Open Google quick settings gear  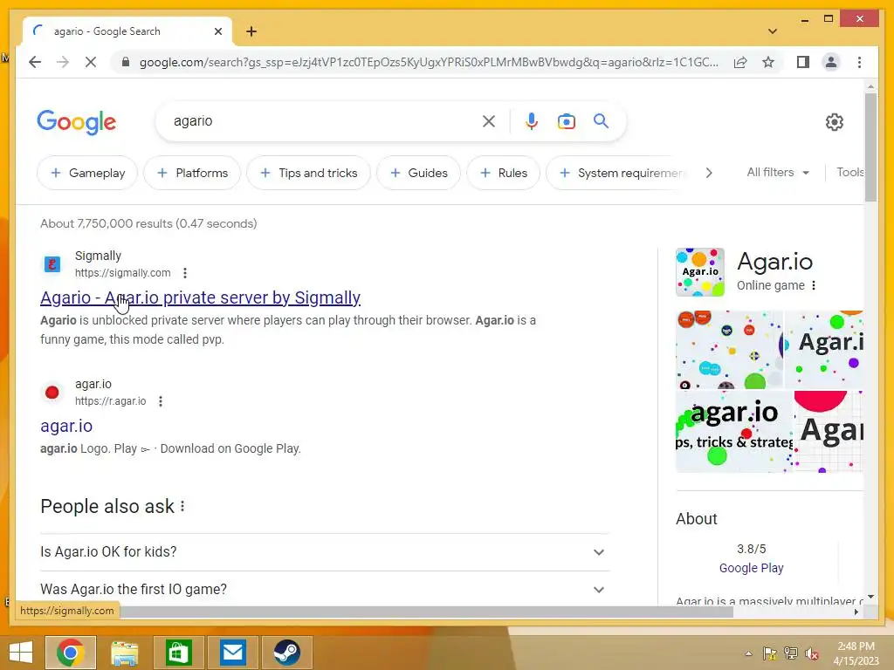click(x=834, y=121)
